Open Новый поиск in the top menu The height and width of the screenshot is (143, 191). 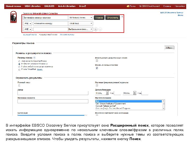tap(14, 6)
